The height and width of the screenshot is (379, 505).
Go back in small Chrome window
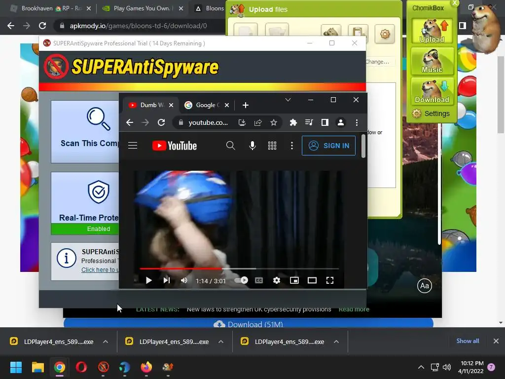pos(130,122)
